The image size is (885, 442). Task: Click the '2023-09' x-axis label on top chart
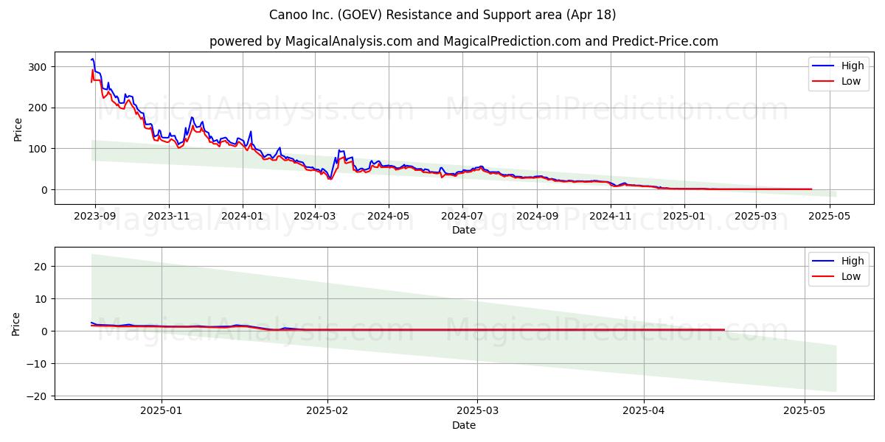point(94,217)
